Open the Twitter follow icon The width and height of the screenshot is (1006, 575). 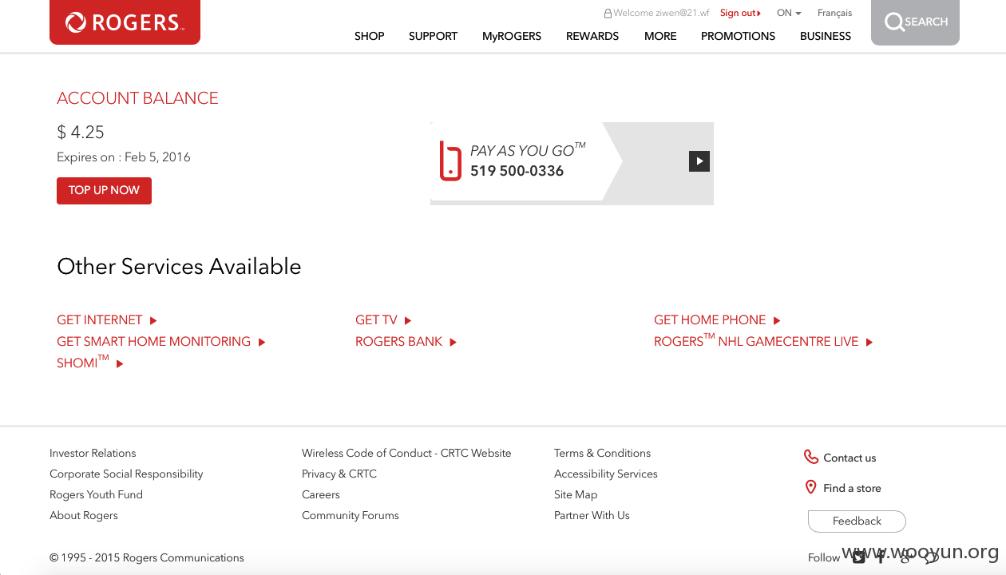[x=858, y=557]
